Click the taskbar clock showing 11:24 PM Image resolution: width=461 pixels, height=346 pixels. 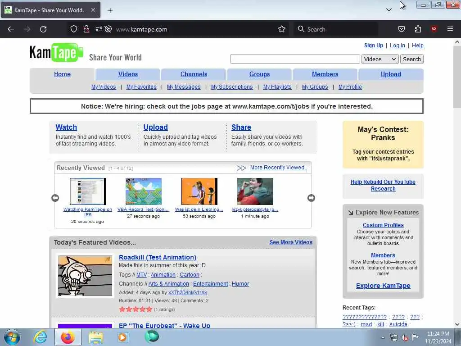pos(438,337)
